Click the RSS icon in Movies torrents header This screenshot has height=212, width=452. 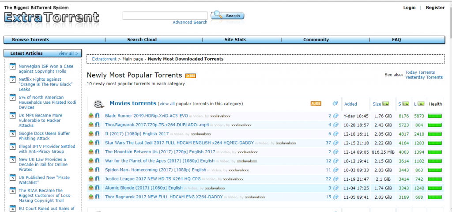pyautogui.click(x=316, y=103)
